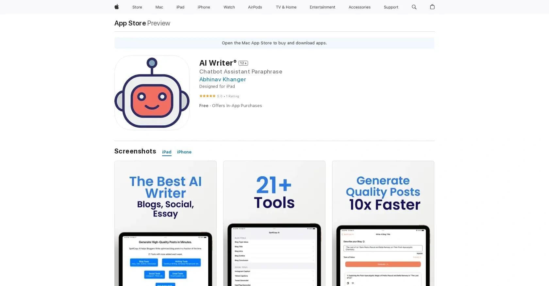The width and height of the screenshot is (549, 286).
Task: Click the 'AI Writer°' app title
Action: click(x=218, y=63)
